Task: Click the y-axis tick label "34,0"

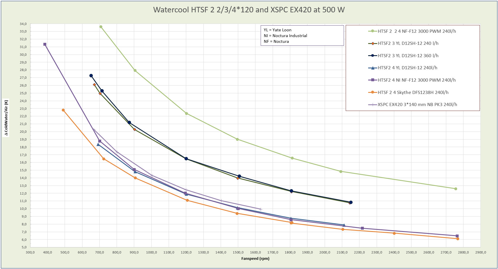Action: click(23, 24)
